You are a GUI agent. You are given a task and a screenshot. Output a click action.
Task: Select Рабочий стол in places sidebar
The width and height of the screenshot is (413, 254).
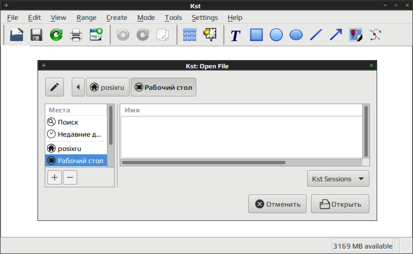pos(76,160)
